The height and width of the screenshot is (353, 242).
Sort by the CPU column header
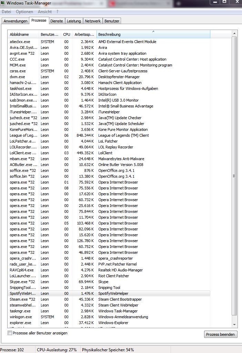coord(67,34)
